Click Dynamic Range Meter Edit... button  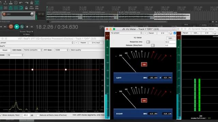click(196, 33)
